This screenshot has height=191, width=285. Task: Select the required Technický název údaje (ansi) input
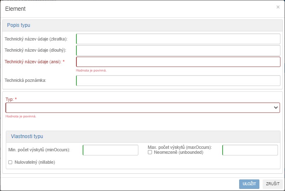[x=178, y=62]
